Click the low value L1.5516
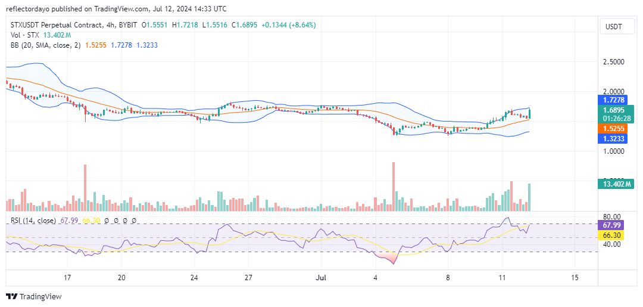The image size is (643, 307). coord(214,25)
